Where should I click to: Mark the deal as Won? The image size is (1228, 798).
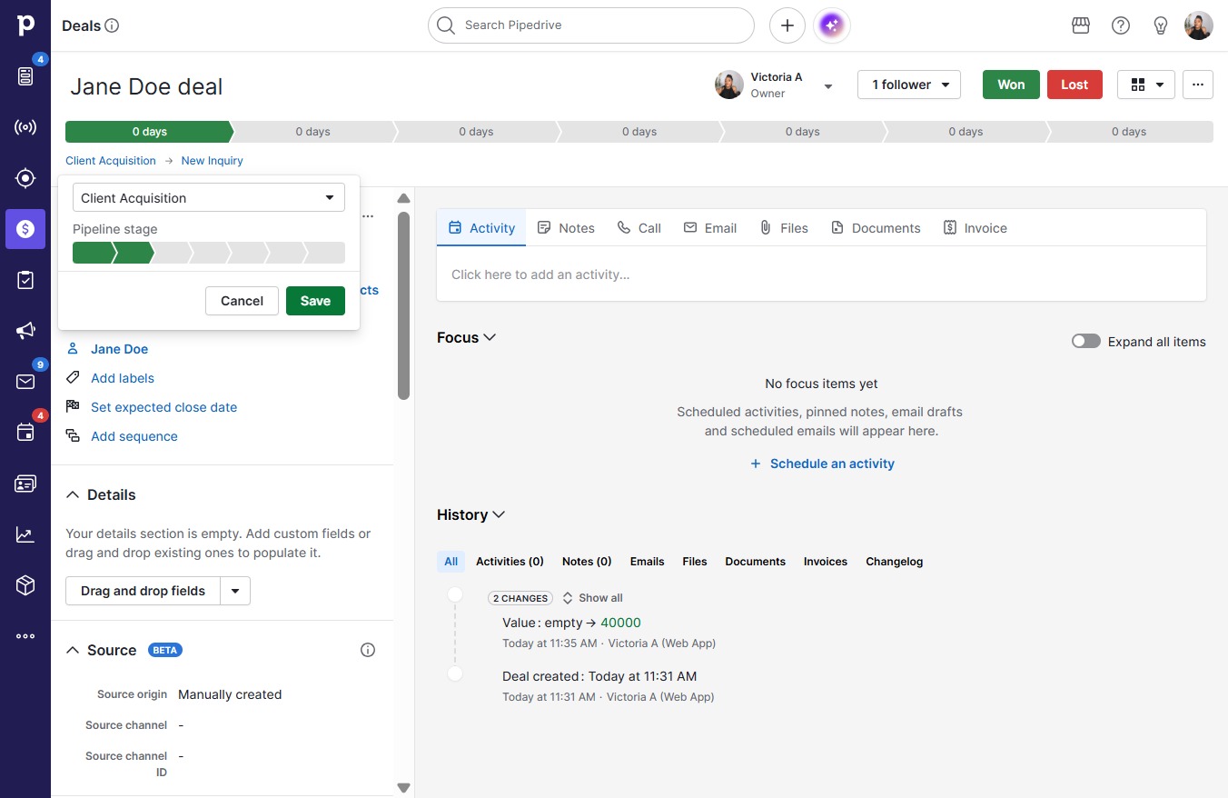1011,85
